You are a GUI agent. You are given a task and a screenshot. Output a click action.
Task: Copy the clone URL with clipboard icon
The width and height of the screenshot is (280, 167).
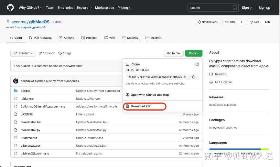tap(194, 77)
